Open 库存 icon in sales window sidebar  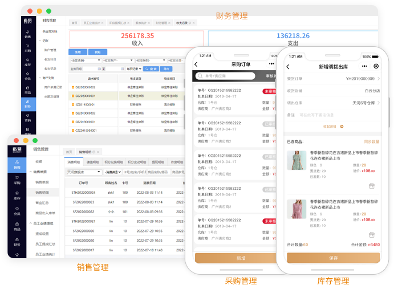tap(17, 196)
